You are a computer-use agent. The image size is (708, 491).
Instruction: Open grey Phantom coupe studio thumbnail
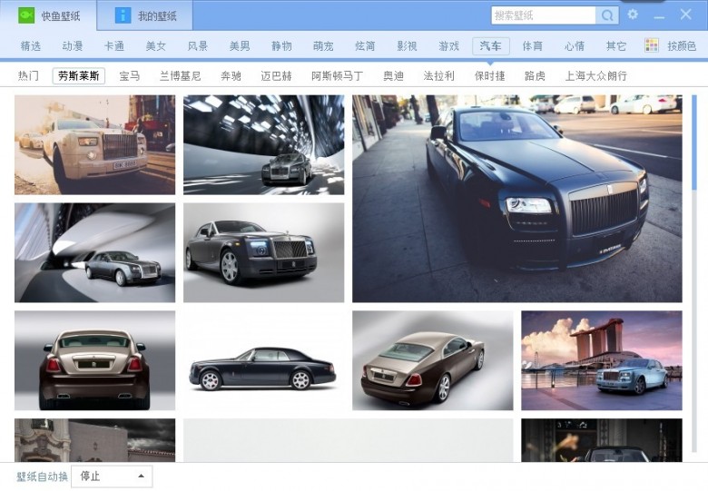(x=264, y=252)
